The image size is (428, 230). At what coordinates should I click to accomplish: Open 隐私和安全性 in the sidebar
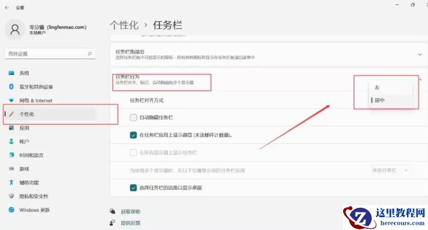(x=34, y=196)
